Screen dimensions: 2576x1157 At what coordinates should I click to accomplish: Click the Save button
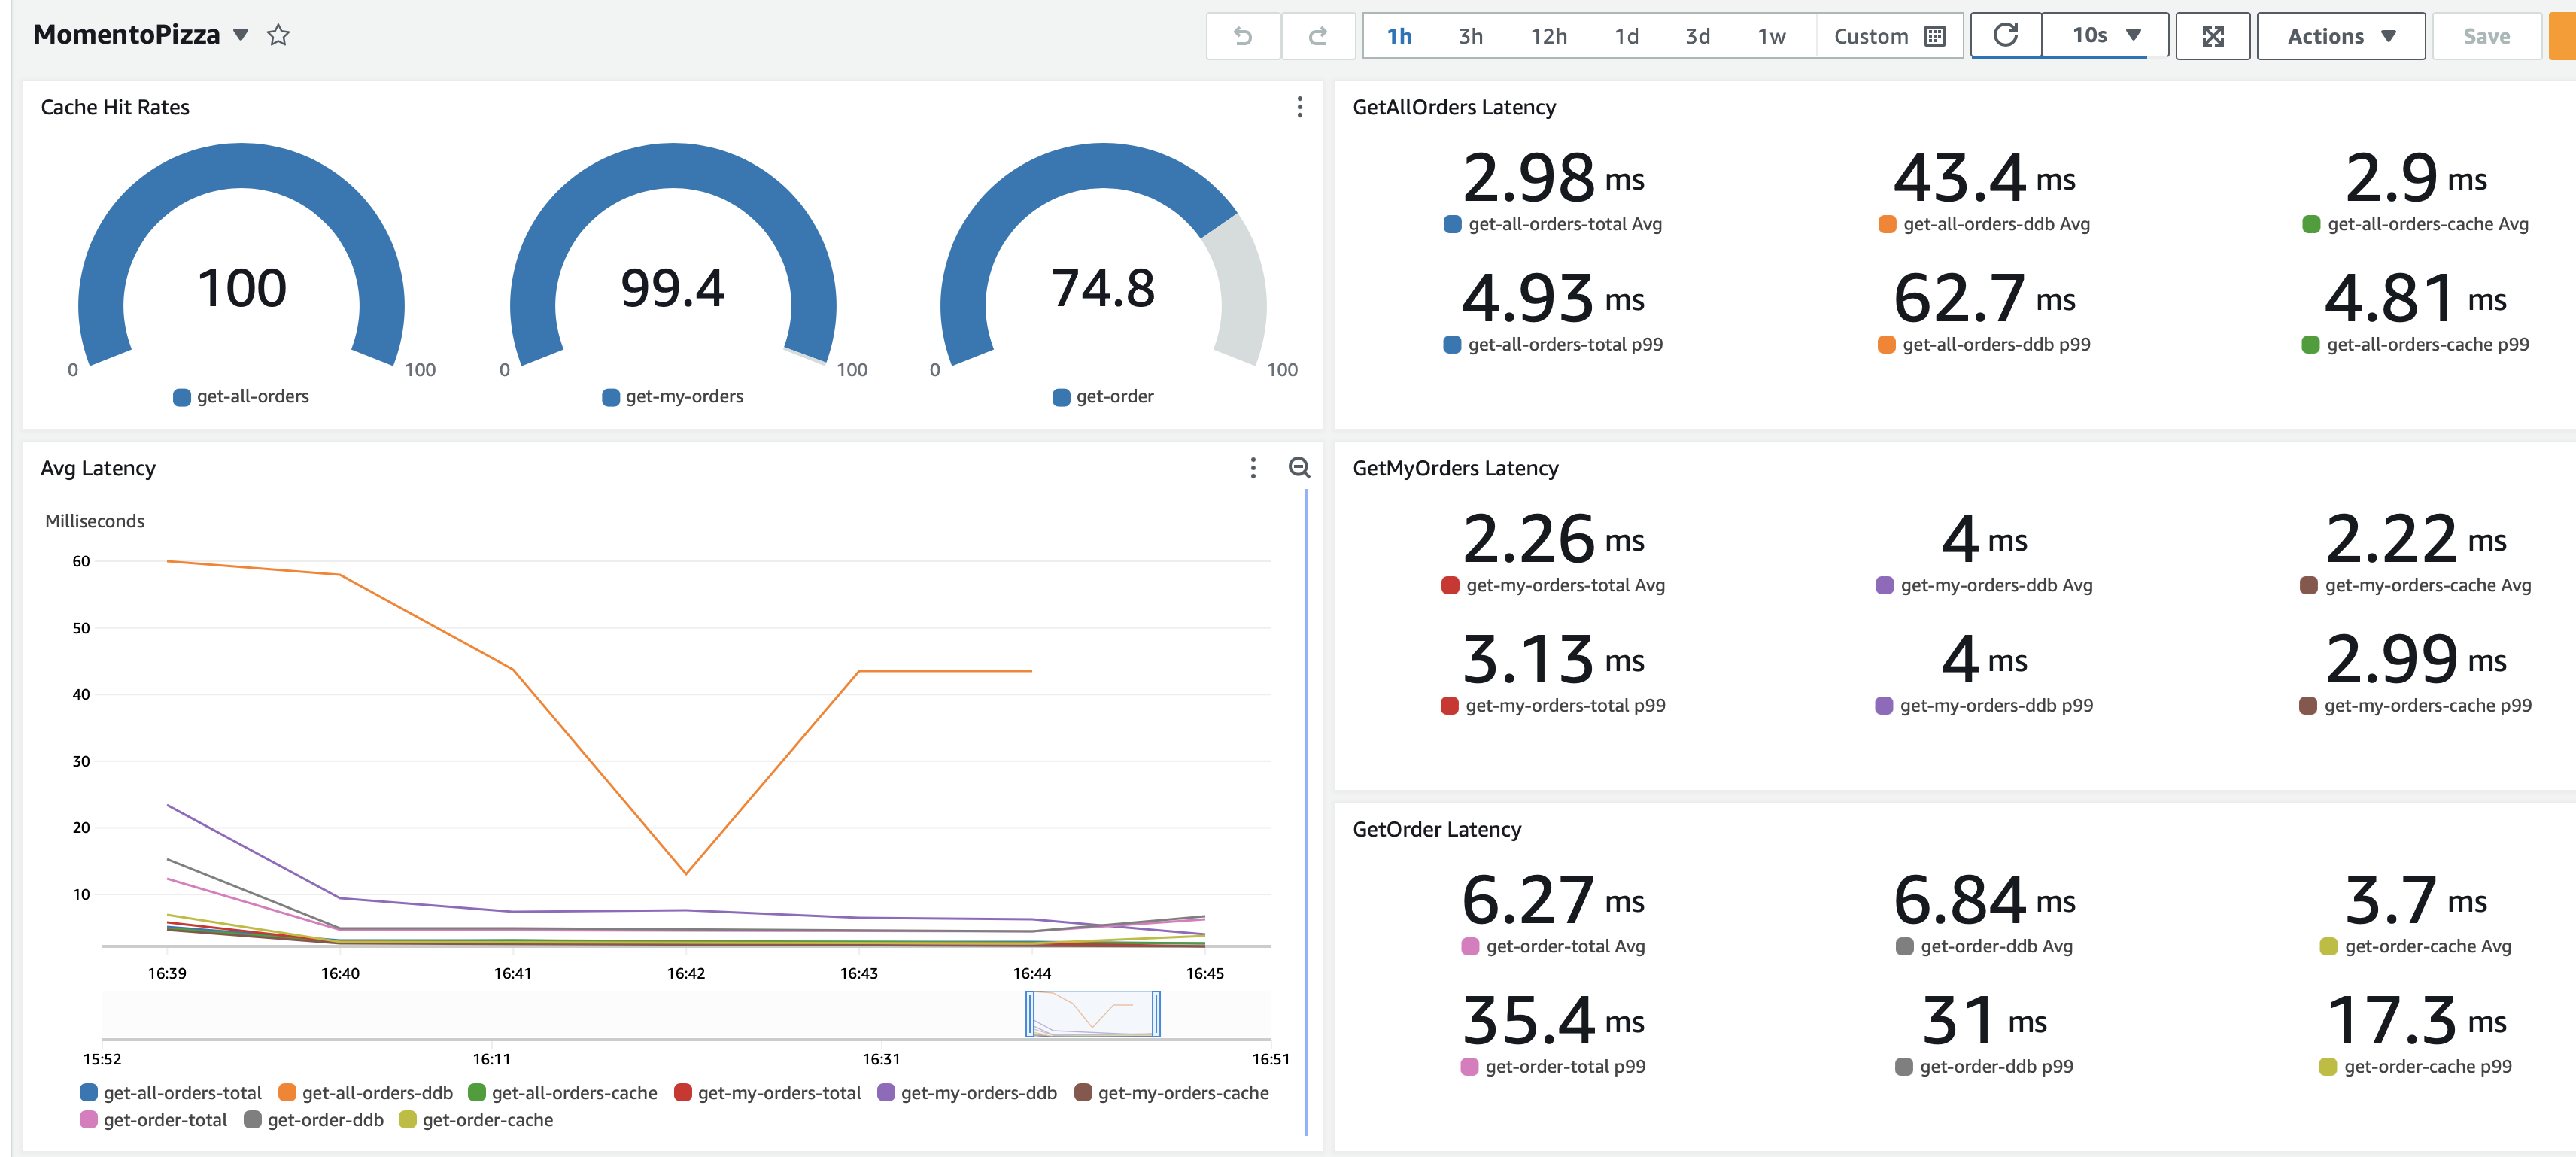point(2486,37)
